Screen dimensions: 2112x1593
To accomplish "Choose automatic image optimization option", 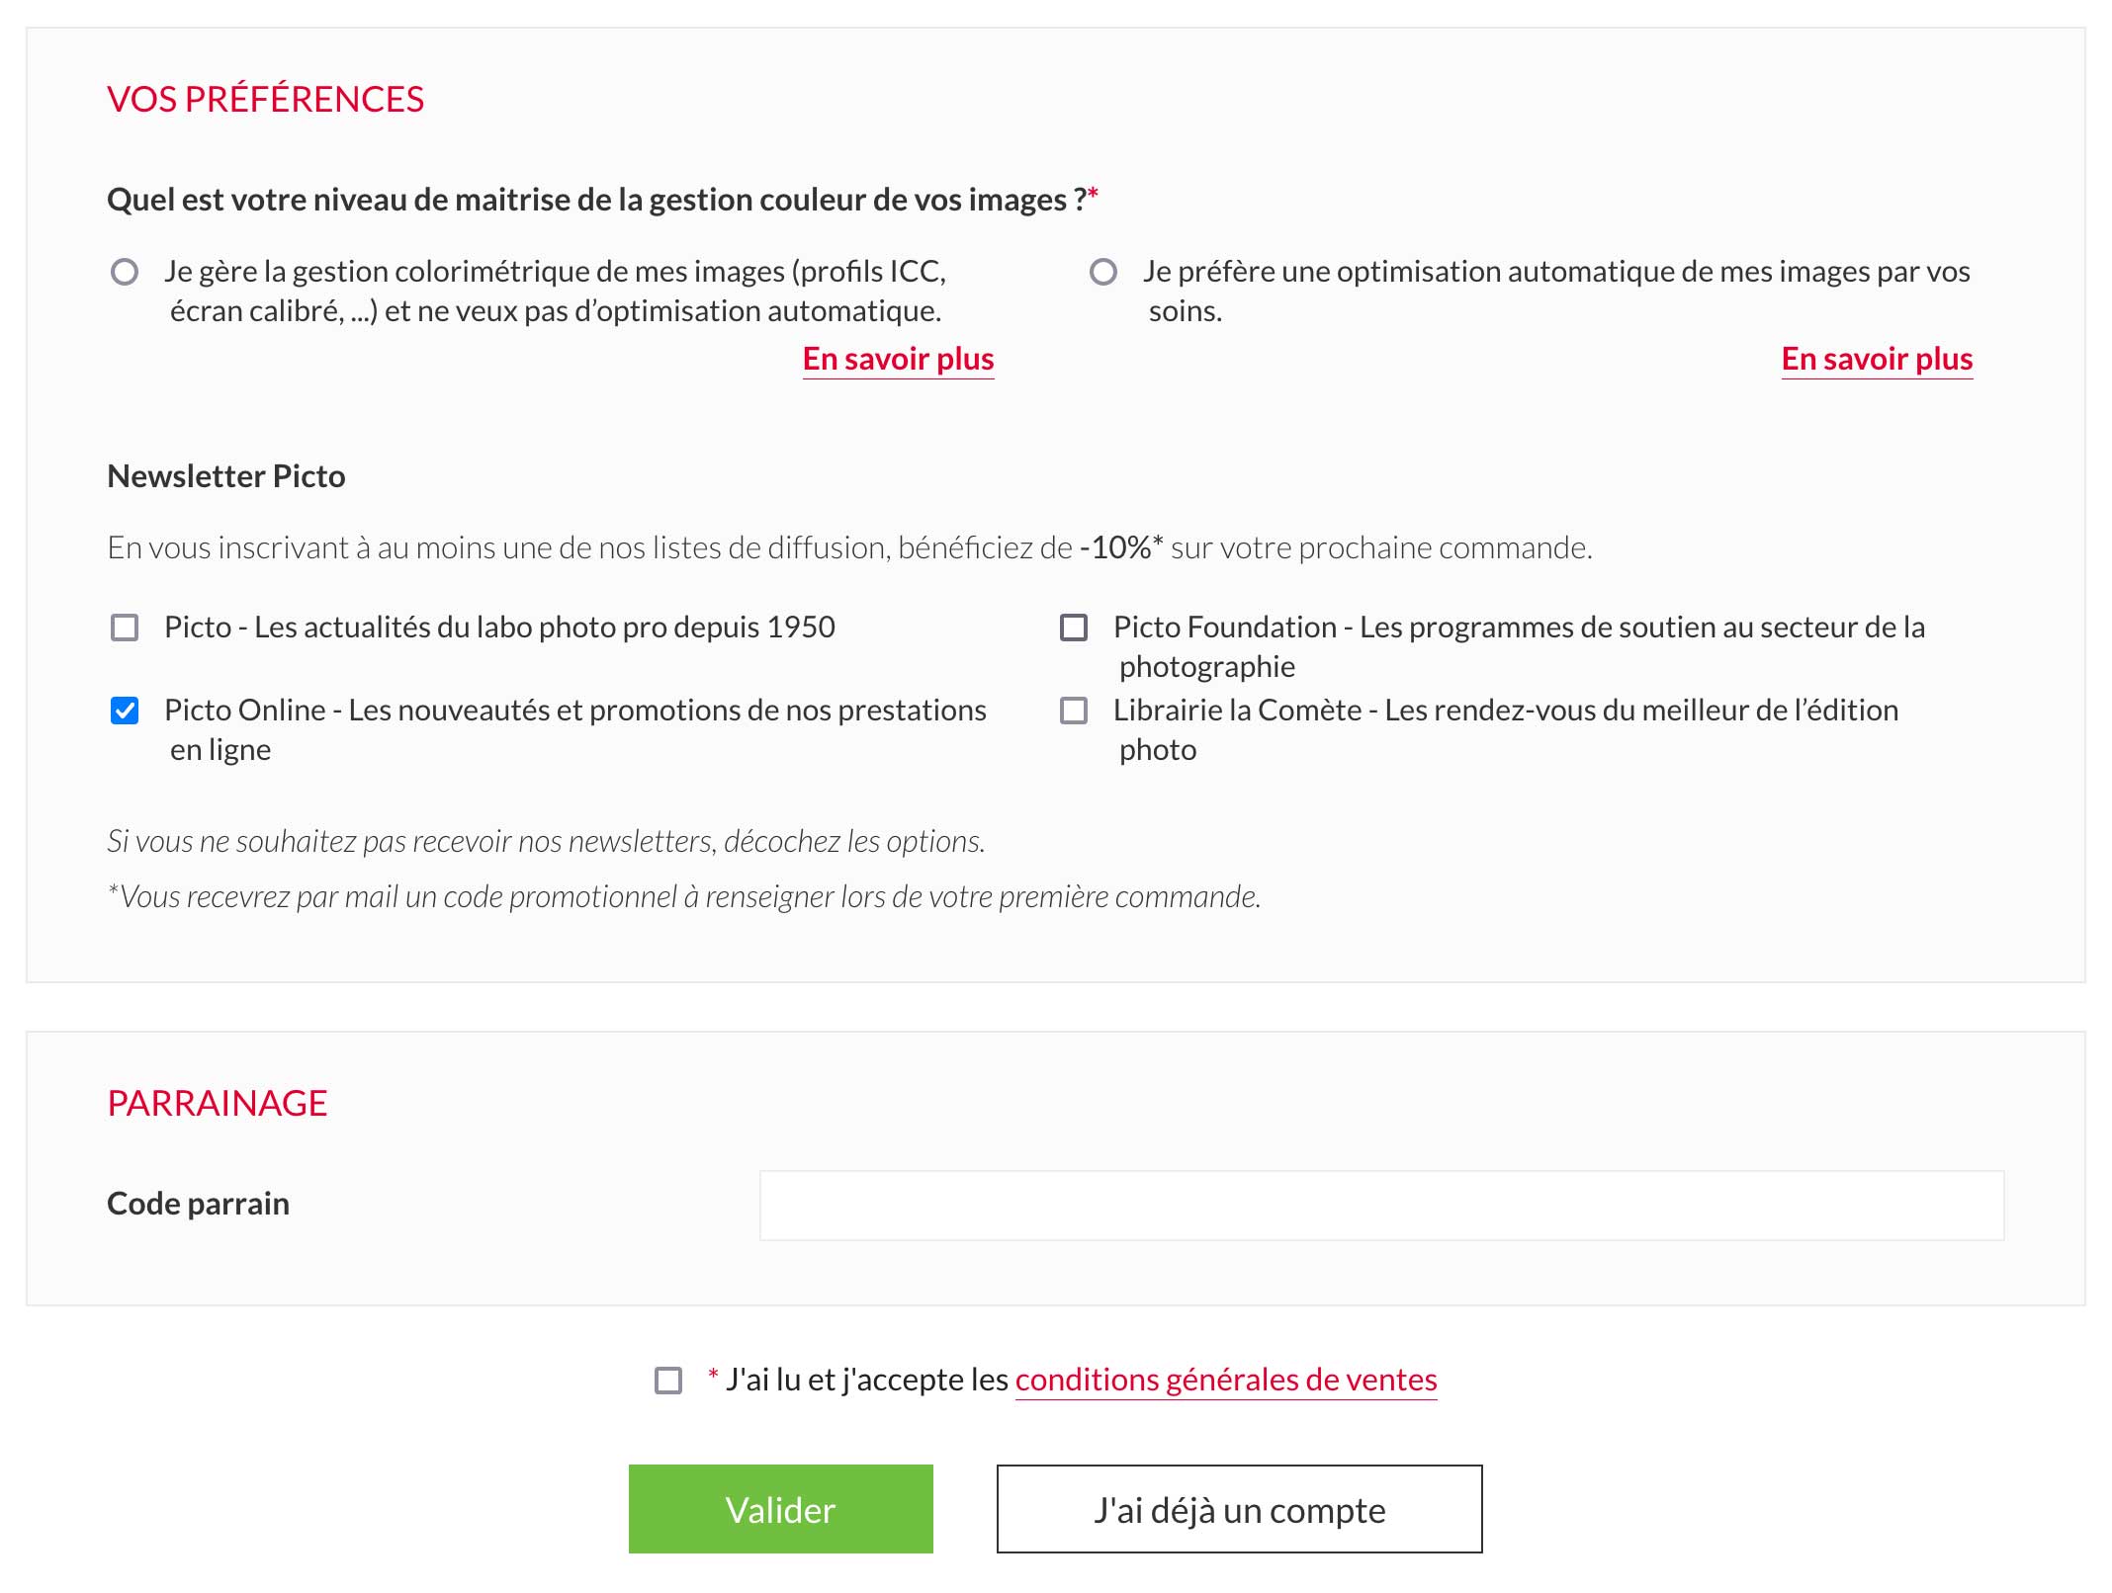I will (1102, 271).
